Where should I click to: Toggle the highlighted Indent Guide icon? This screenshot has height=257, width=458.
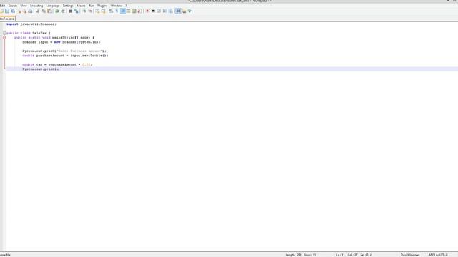[122, 11]
